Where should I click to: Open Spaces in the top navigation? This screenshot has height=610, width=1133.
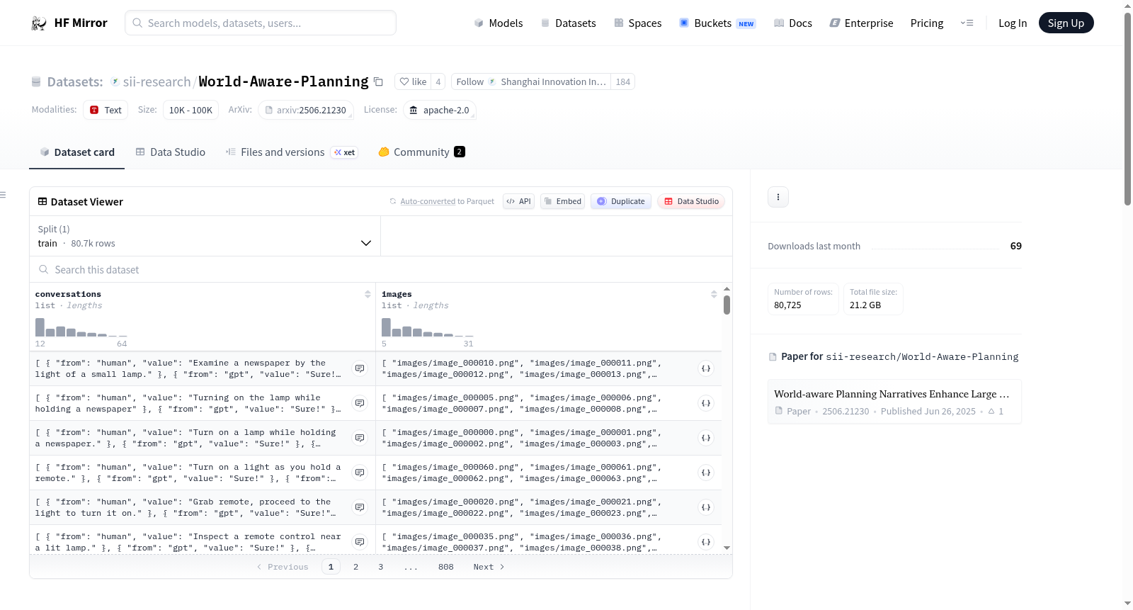coord(637,23)
